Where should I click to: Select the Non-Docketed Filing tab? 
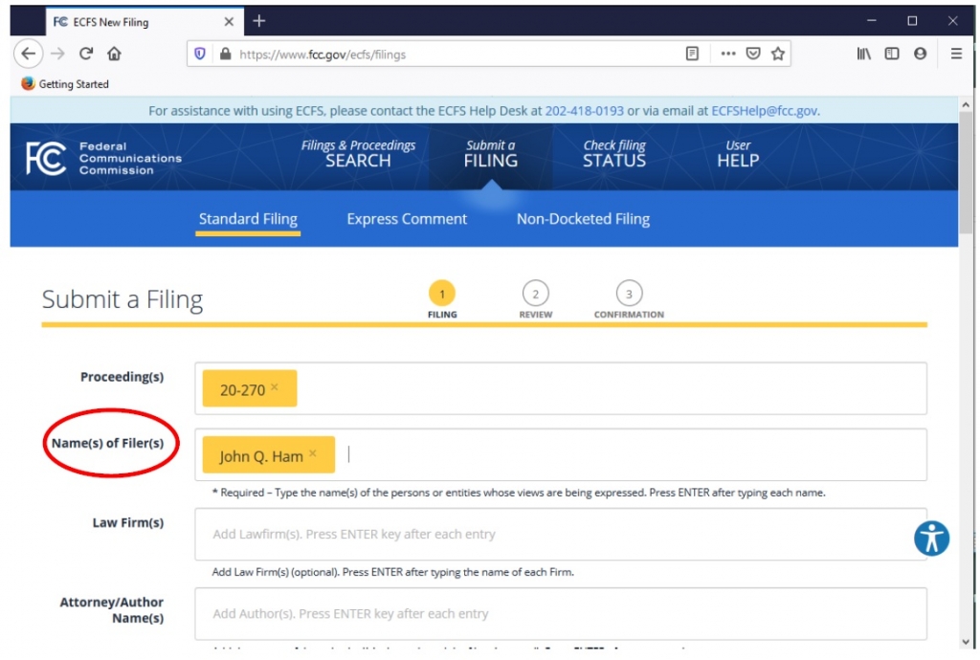[x=583, y=219]
